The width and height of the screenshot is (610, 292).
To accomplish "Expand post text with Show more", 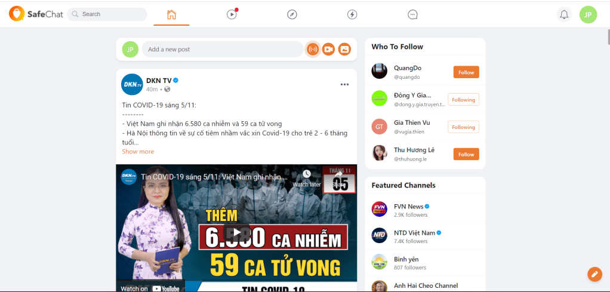I will pos(138,152).
